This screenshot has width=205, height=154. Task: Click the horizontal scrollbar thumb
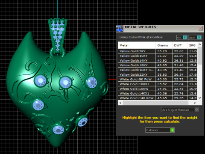(x=155, y=103)
